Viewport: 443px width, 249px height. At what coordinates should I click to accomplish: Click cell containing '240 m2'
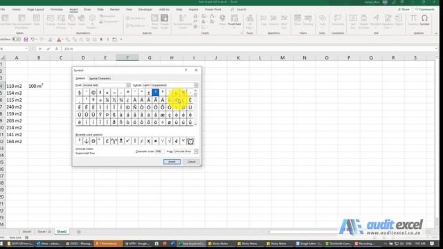tap(17, 107)
